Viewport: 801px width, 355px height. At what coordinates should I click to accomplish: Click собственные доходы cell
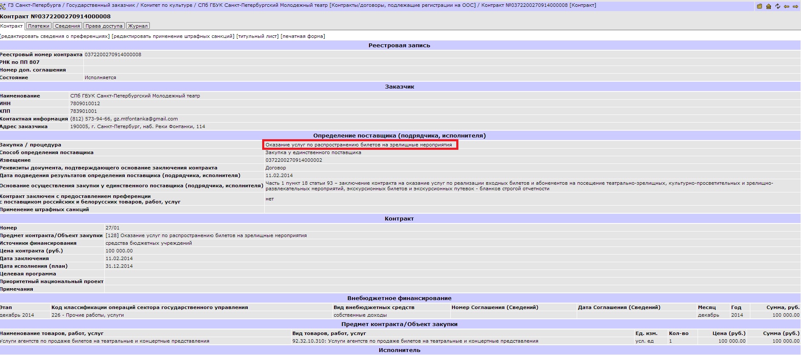pos(360,315)
